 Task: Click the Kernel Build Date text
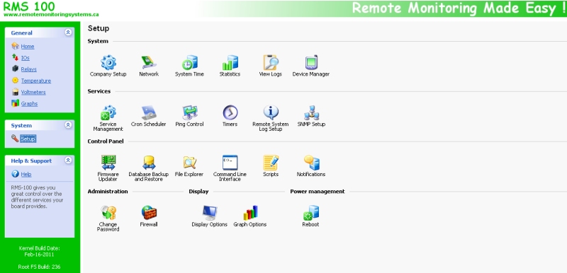40,251
